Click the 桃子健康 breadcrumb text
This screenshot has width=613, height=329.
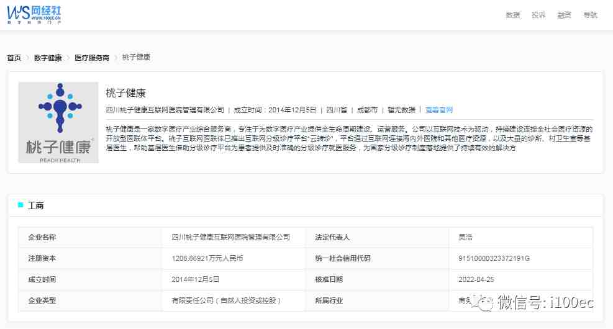[x=136, y=58]
